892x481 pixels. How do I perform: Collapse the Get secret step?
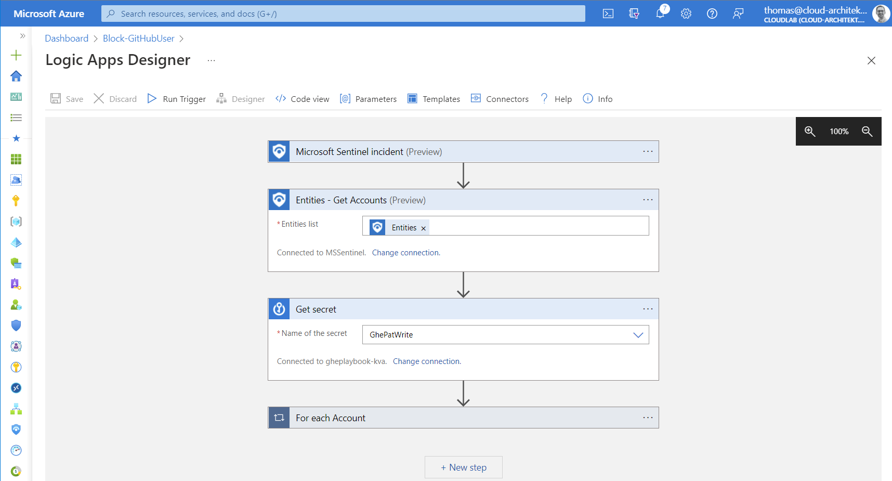pos(463,309)
